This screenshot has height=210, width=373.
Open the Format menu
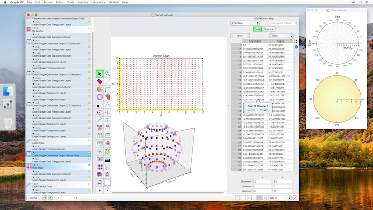[x=48, y=2]
